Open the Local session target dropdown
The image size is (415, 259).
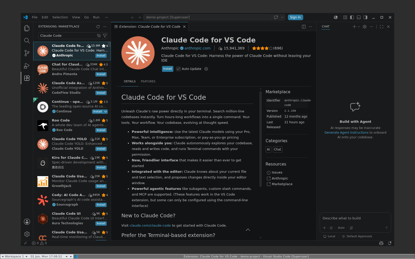click(329, 236)
